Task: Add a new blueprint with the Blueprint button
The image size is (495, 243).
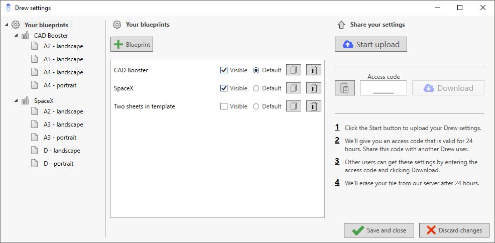Action: click(x=132, y=45)
